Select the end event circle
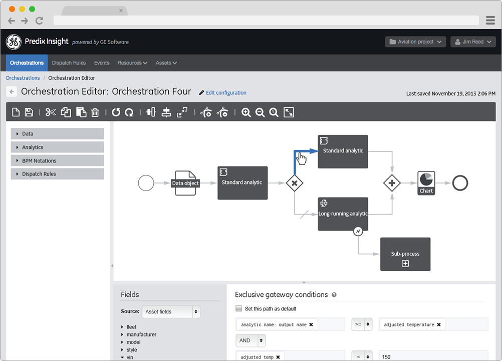Screen dimensions: 502x361 coord(460,183)
